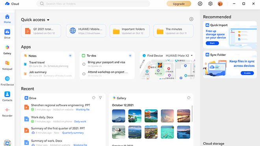
Task: Open the user profile avatar
Action: (220, 4)
